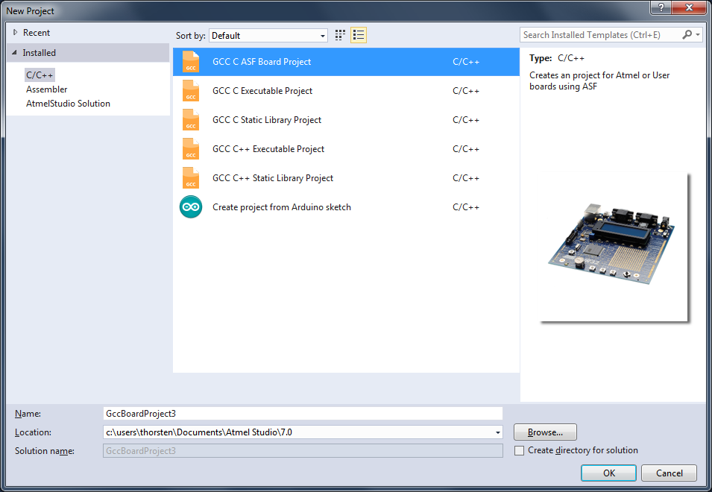Image resolution: width=712 pixels, height=492 pixels.
Task: Select 'GCC C++ Executable Project' text
Action: pos(268,149)
